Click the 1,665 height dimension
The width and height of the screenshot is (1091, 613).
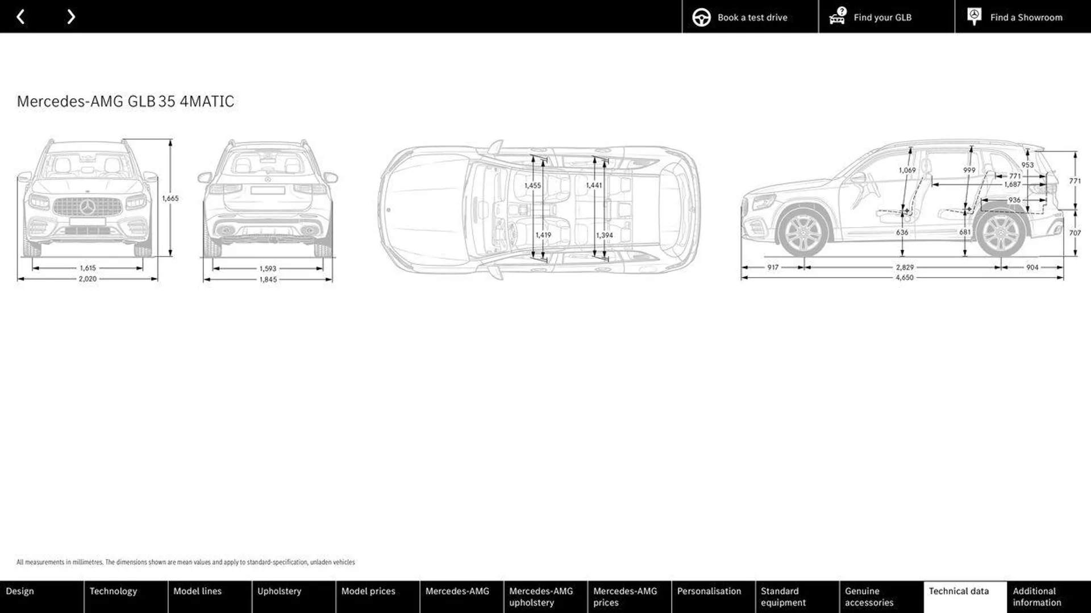pyautogui.click(x=170, y=198)
